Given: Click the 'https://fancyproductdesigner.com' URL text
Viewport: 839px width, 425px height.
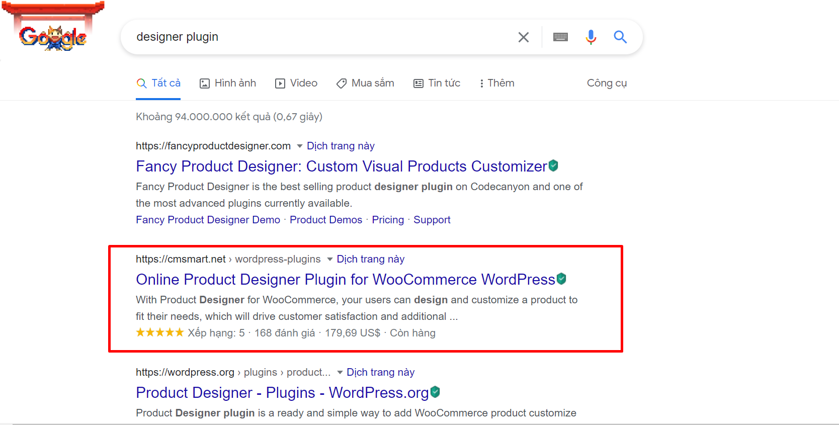Looking at the screenshot, I should tap(213, 146).
